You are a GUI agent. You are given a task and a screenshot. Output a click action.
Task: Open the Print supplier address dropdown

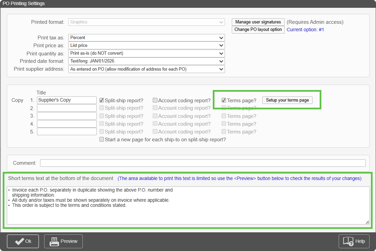pyautogui.click(x=146, y=69)
